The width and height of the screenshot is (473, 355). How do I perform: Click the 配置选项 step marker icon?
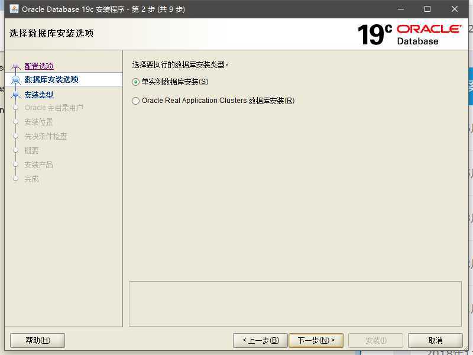point(16,66)
